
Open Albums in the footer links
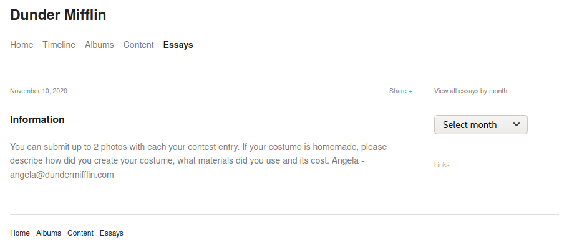pyautogui.click(x=49, y=233)
